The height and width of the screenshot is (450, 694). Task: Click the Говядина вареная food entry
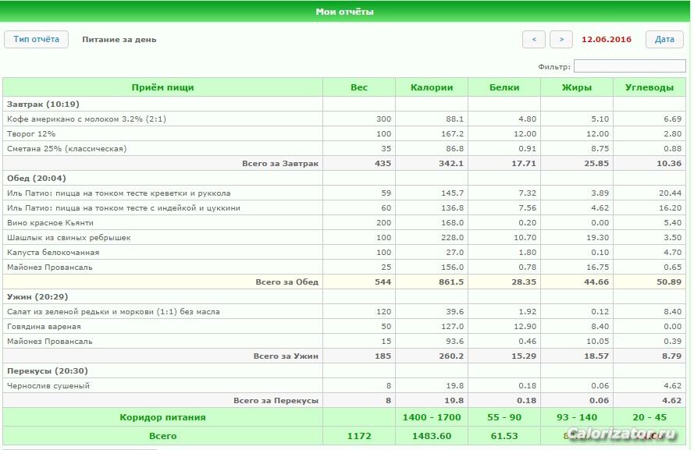pos(44,326)
